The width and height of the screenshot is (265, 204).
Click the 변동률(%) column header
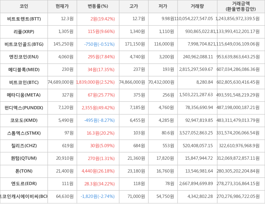coord(98,6)
